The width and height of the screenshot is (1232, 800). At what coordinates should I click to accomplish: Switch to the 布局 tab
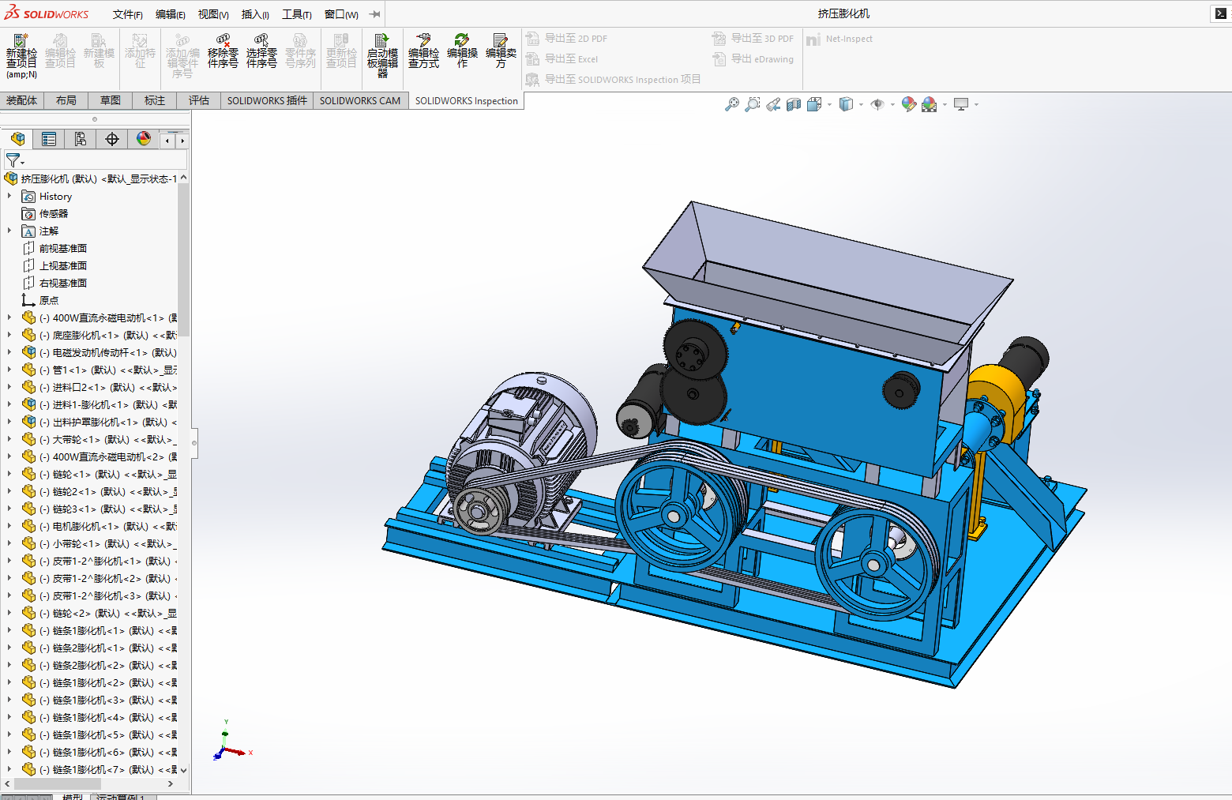coord(66,100)
